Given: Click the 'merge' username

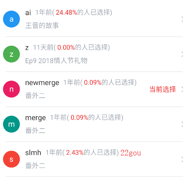Looking at the screenshot, I should click(x=35, y=118).
